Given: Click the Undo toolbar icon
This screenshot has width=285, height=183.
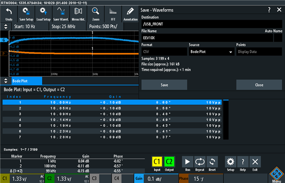Looking at the screenshot, I should point(9,14).
